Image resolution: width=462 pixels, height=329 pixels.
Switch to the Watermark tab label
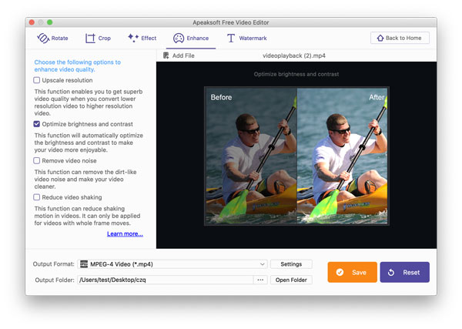click(253, 38)
